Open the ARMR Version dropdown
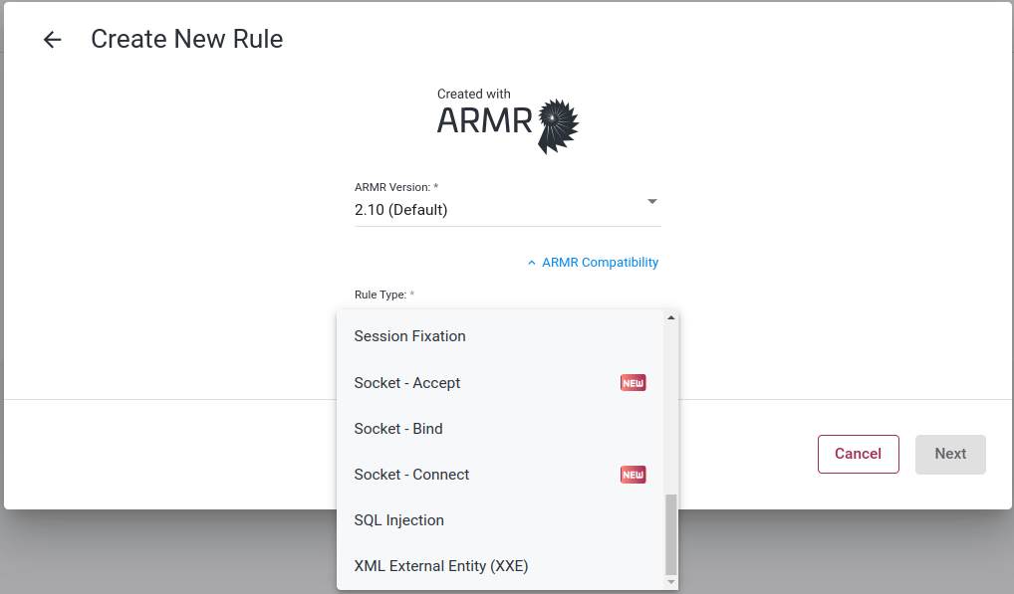1014x594 pixels. tap(508, 209)
